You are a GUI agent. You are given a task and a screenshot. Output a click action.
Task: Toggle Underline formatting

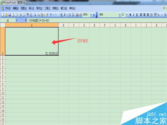click(x=137, y=15)
